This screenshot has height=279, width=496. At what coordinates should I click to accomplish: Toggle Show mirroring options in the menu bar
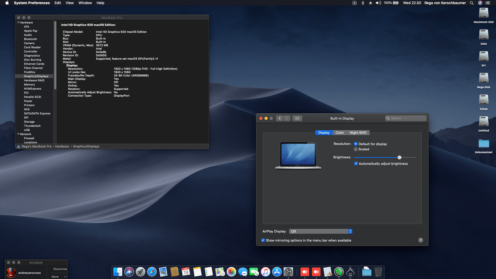(x=263, y=240)
